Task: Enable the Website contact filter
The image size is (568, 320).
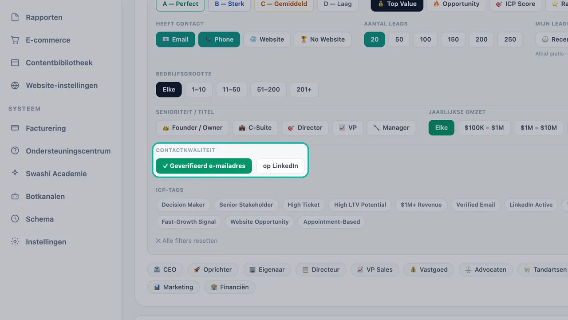Action: [267, 40]
